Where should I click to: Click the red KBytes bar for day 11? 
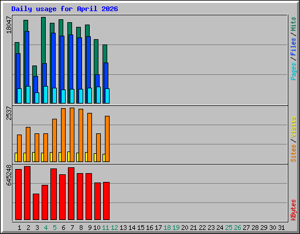click(106, 201)
